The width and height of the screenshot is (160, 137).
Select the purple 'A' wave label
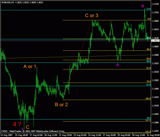point(118,65)
